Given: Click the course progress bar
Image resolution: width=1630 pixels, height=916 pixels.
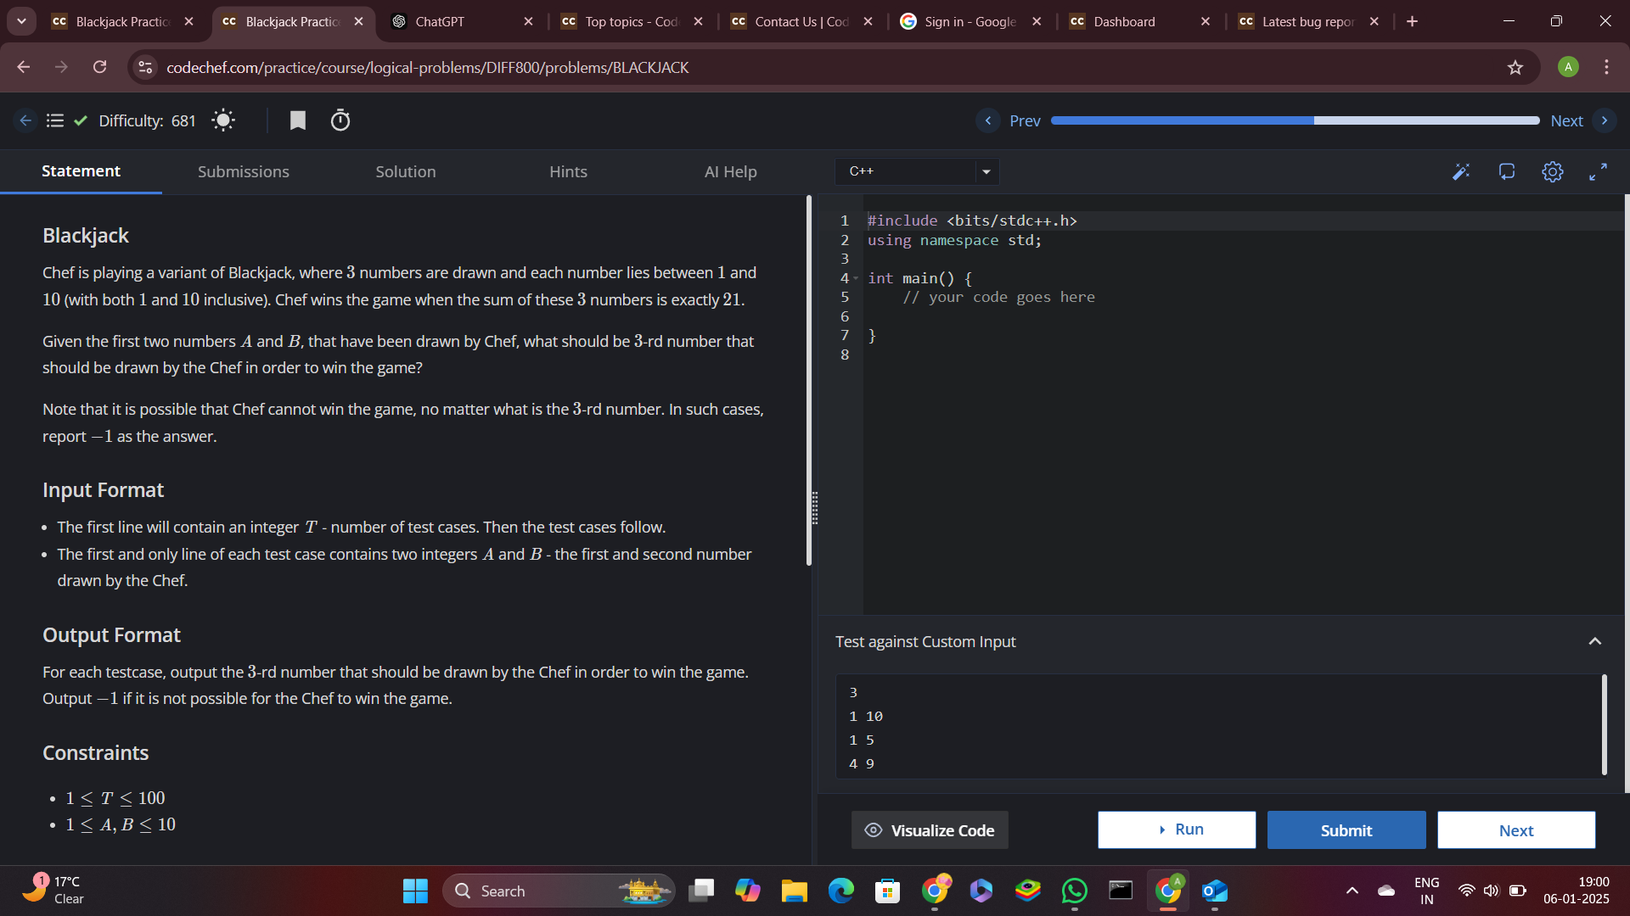Looking at the screenshot, I should coord(1295,120).
